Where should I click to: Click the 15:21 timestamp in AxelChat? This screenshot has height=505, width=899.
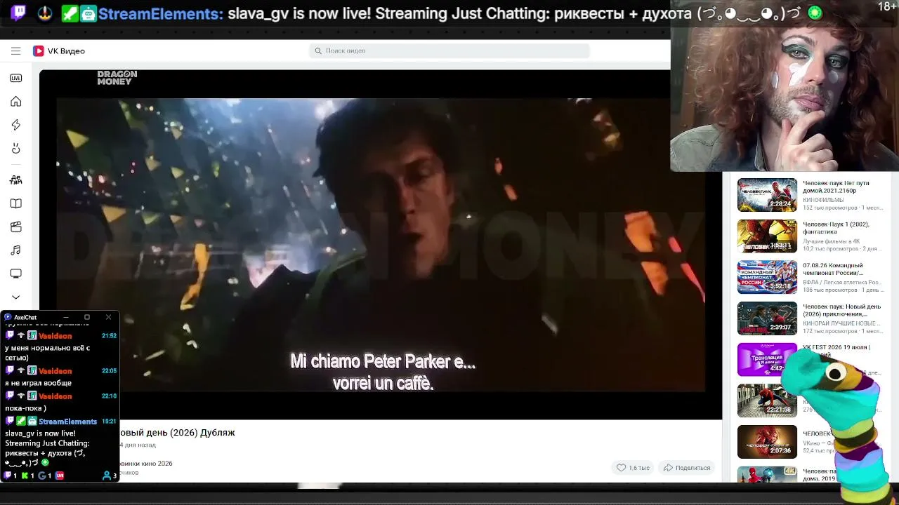[109, 422]
